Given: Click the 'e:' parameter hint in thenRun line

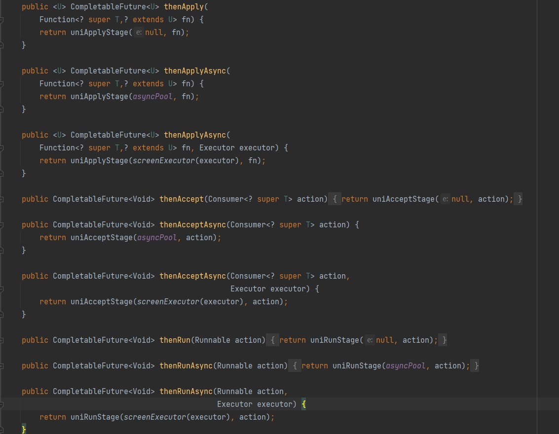Looking at the screenshot, I should coord(370,340).
